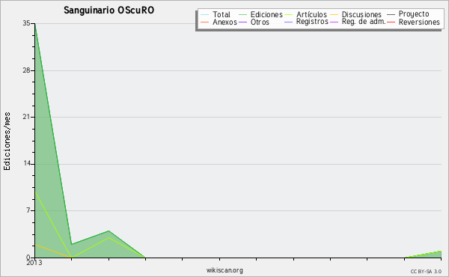Viewport: 449px width, 277px height.
Task: Select the Reg. de adm. legend label
Action: click(364, 22)
